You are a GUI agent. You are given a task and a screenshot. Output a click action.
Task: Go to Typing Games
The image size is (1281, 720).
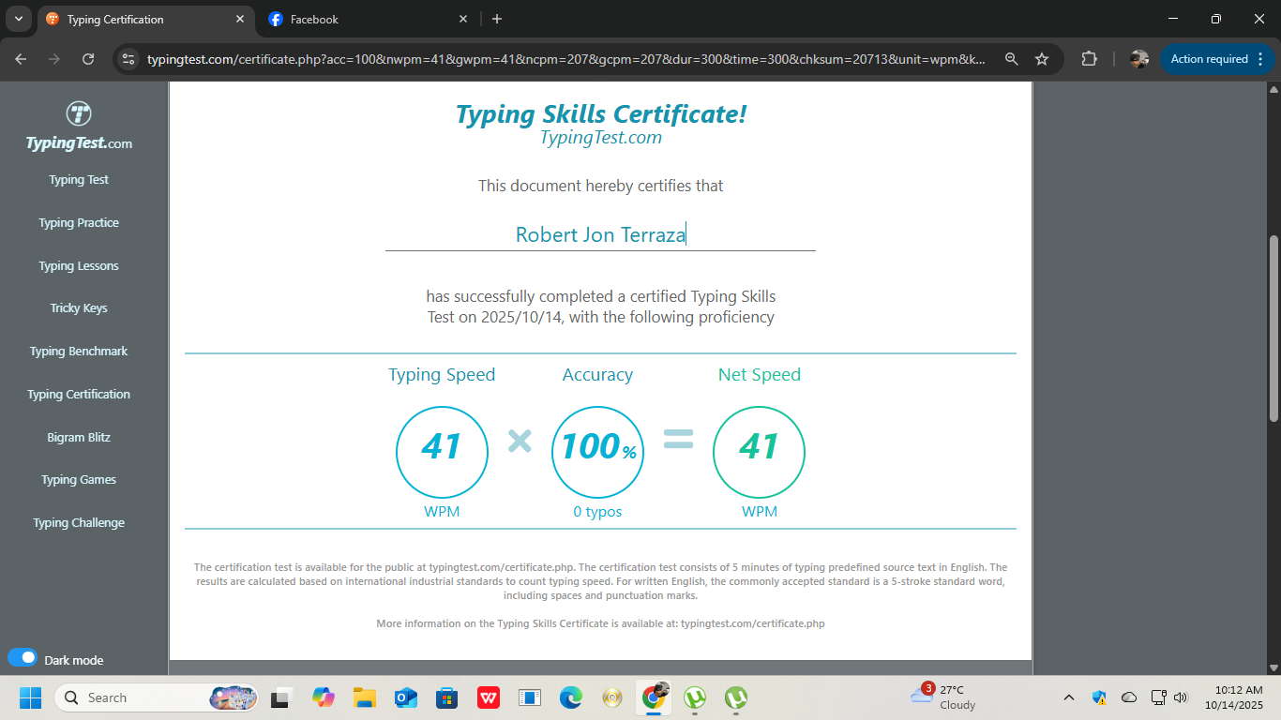click(x=79, y=480)
